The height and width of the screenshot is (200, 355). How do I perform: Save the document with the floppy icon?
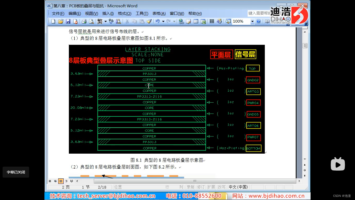tap(68, 21)
